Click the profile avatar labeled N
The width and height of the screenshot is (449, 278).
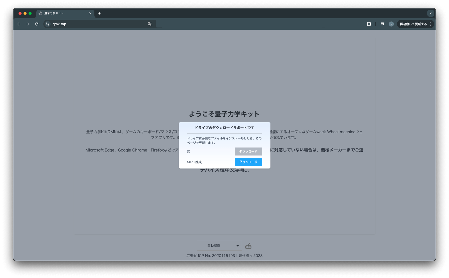point(391,24)
